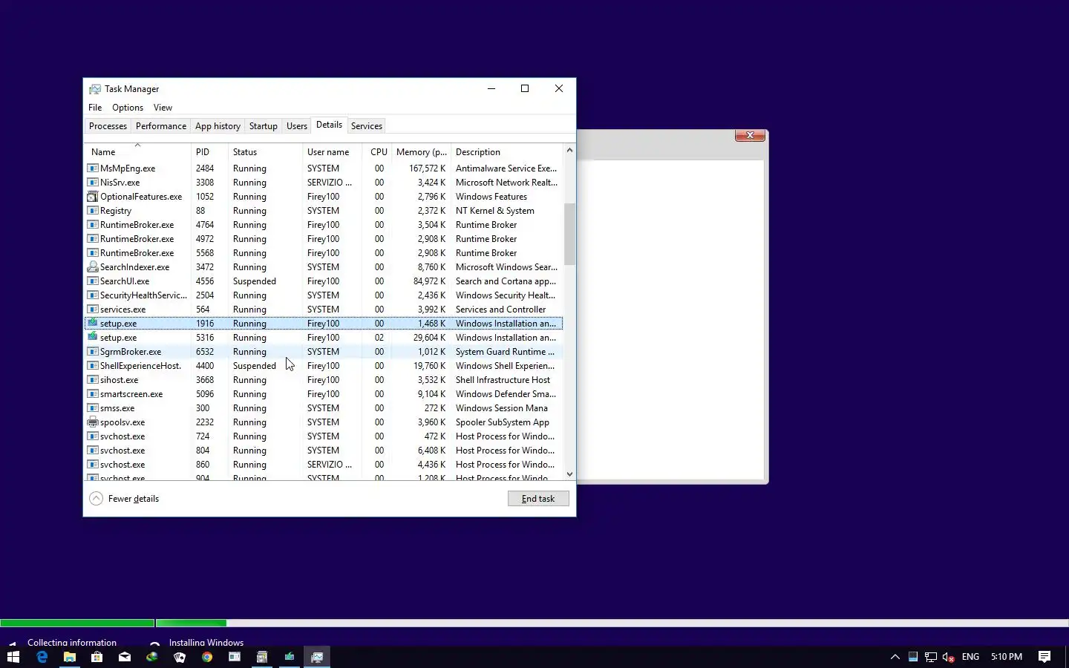Switch to the Users tab
The image size is (1069, 668).
click(297, 126)
